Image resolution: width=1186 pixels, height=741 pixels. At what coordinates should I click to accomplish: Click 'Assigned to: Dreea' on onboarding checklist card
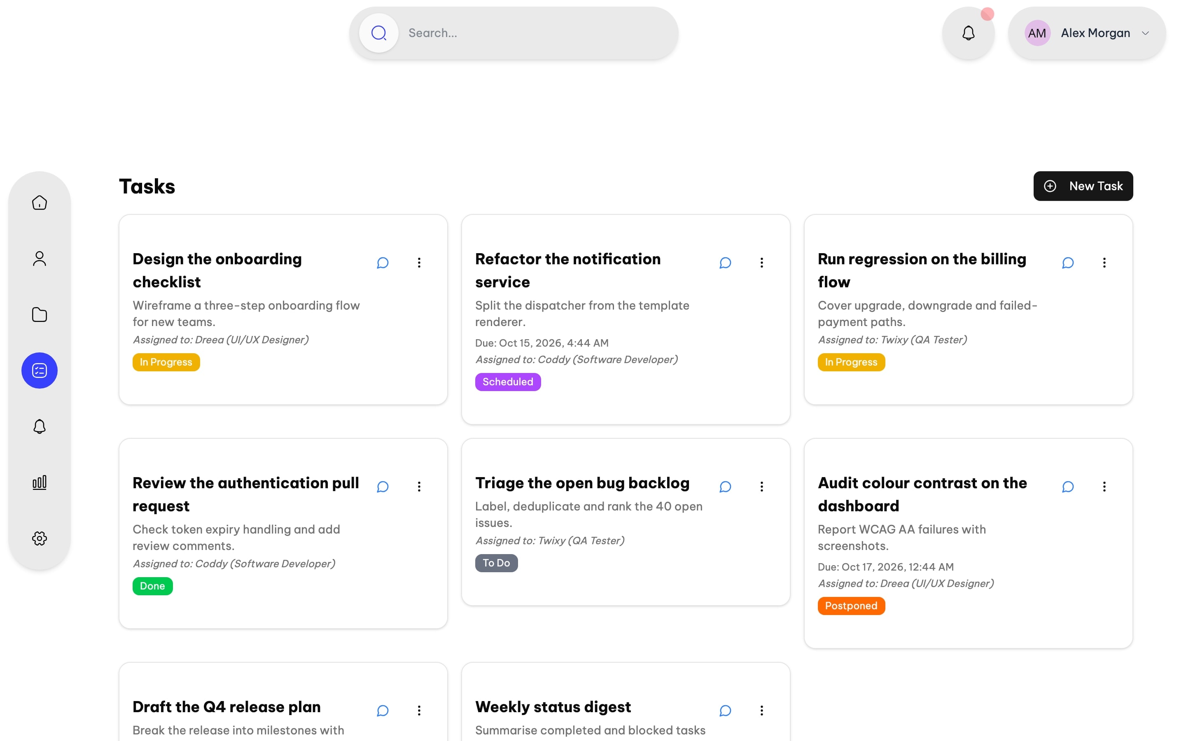[221, 340]
